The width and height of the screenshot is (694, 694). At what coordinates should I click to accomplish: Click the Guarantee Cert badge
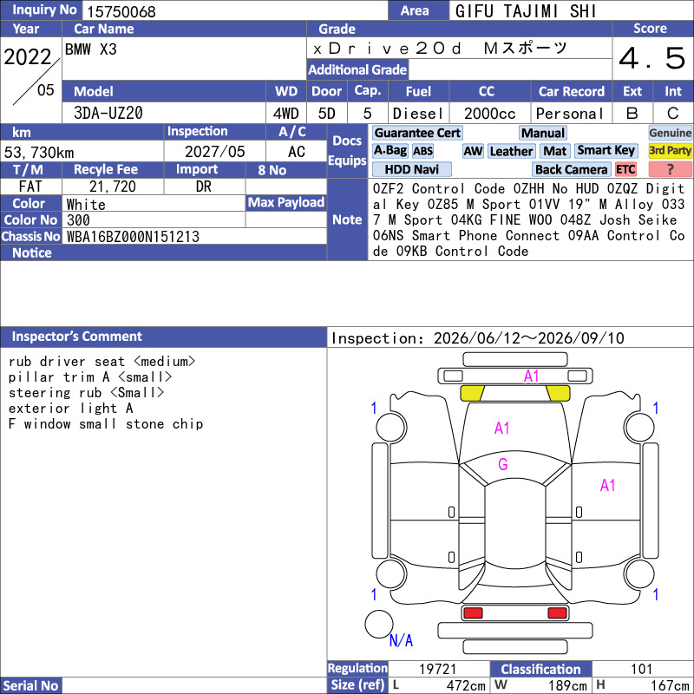(x=417, y=133)
